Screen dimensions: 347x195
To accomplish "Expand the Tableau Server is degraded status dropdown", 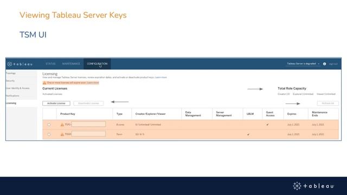I will tap(303, 64).
